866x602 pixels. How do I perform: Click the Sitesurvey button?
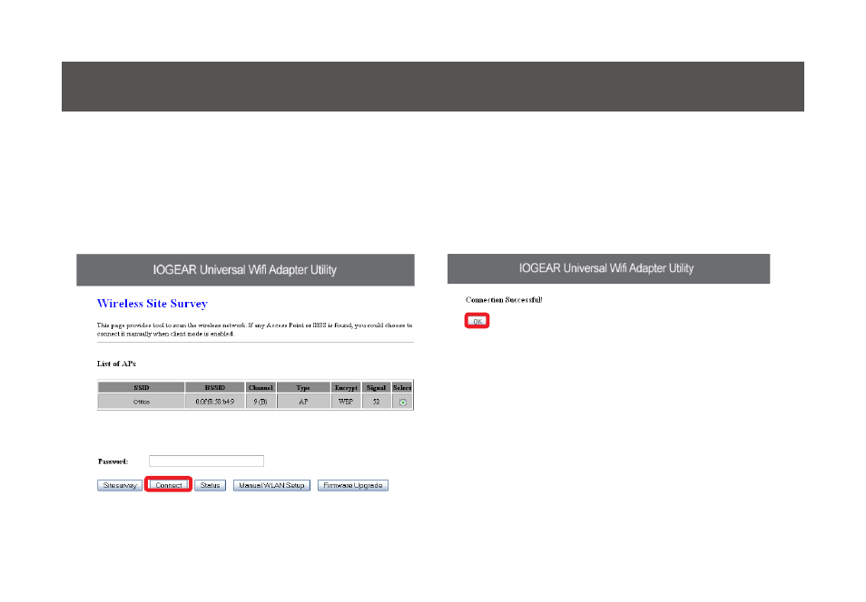point(120,486)
